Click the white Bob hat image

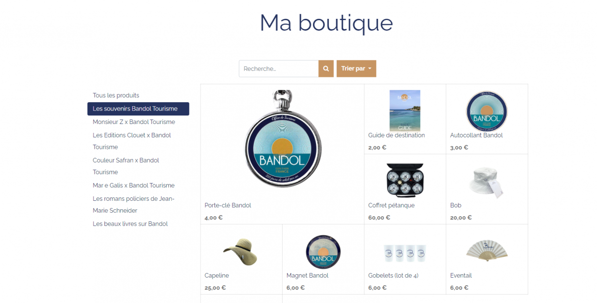point(487,181)
